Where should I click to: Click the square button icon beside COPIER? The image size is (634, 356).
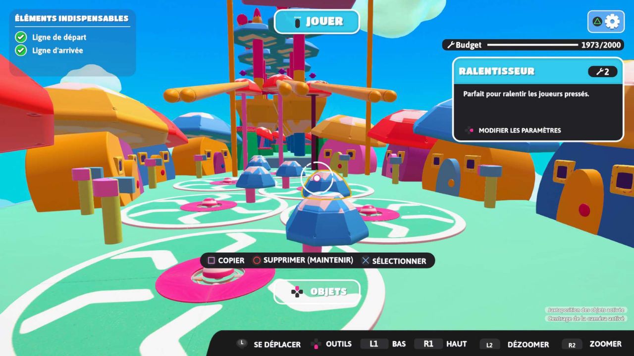pos(211,261)
